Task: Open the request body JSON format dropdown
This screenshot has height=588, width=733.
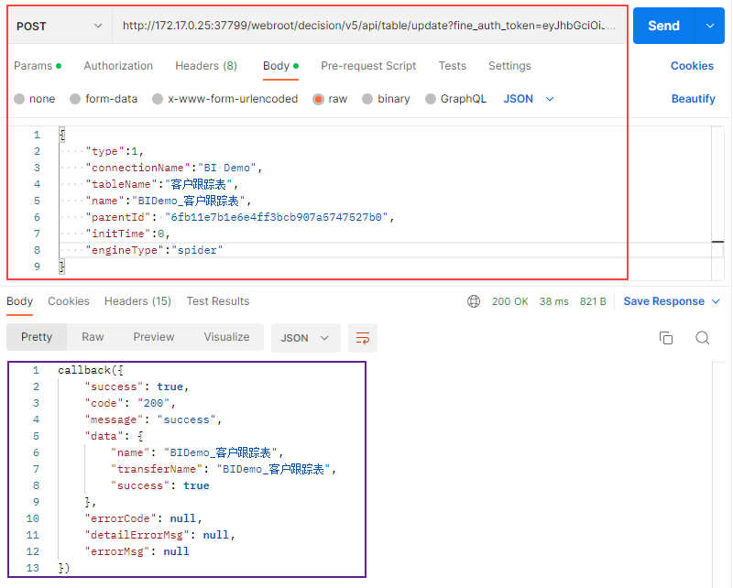Action: 530,99
